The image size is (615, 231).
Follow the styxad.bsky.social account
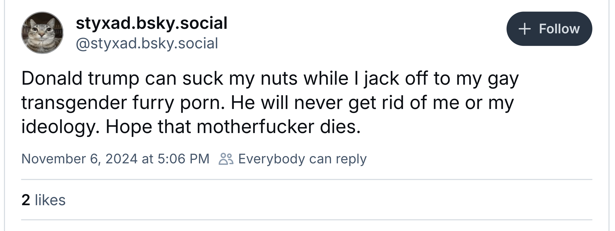[549, 29]
